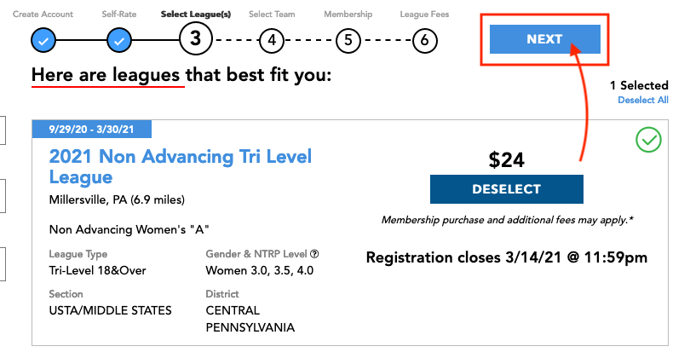Viewport: 690px width, 358px height.
Task: Click the $24 price text
Action: (x=506, y=159)
